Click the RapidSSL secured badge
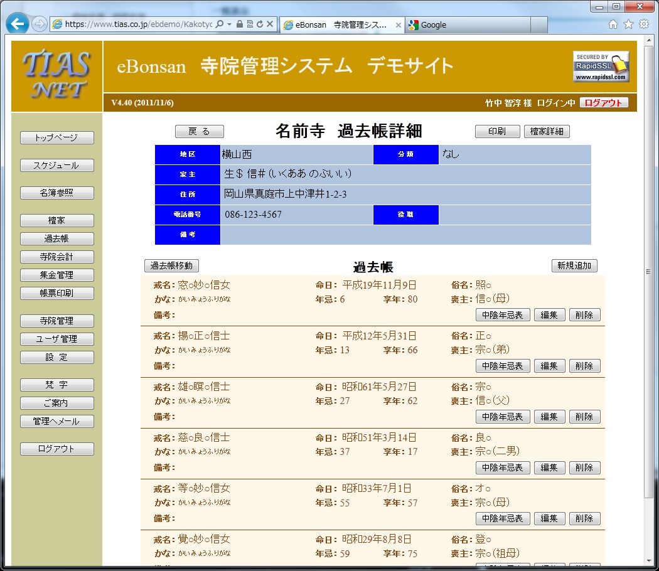 pyautogui.click(x=601, y=67)
